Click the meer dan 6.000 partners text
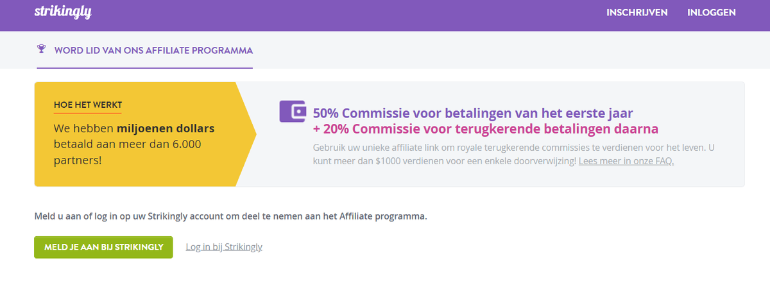The image size is (770, 292). [128, 152]
